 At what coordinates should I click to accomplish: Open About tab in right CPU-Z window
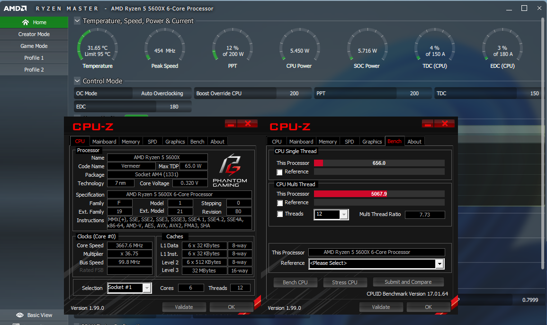click(414, 141)
